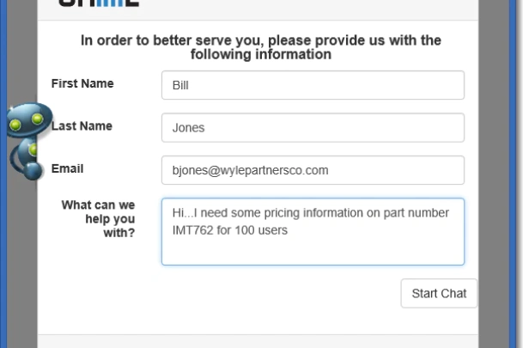Click the gray footer strip below form
529x348 pixels.
tap(258, 341)
